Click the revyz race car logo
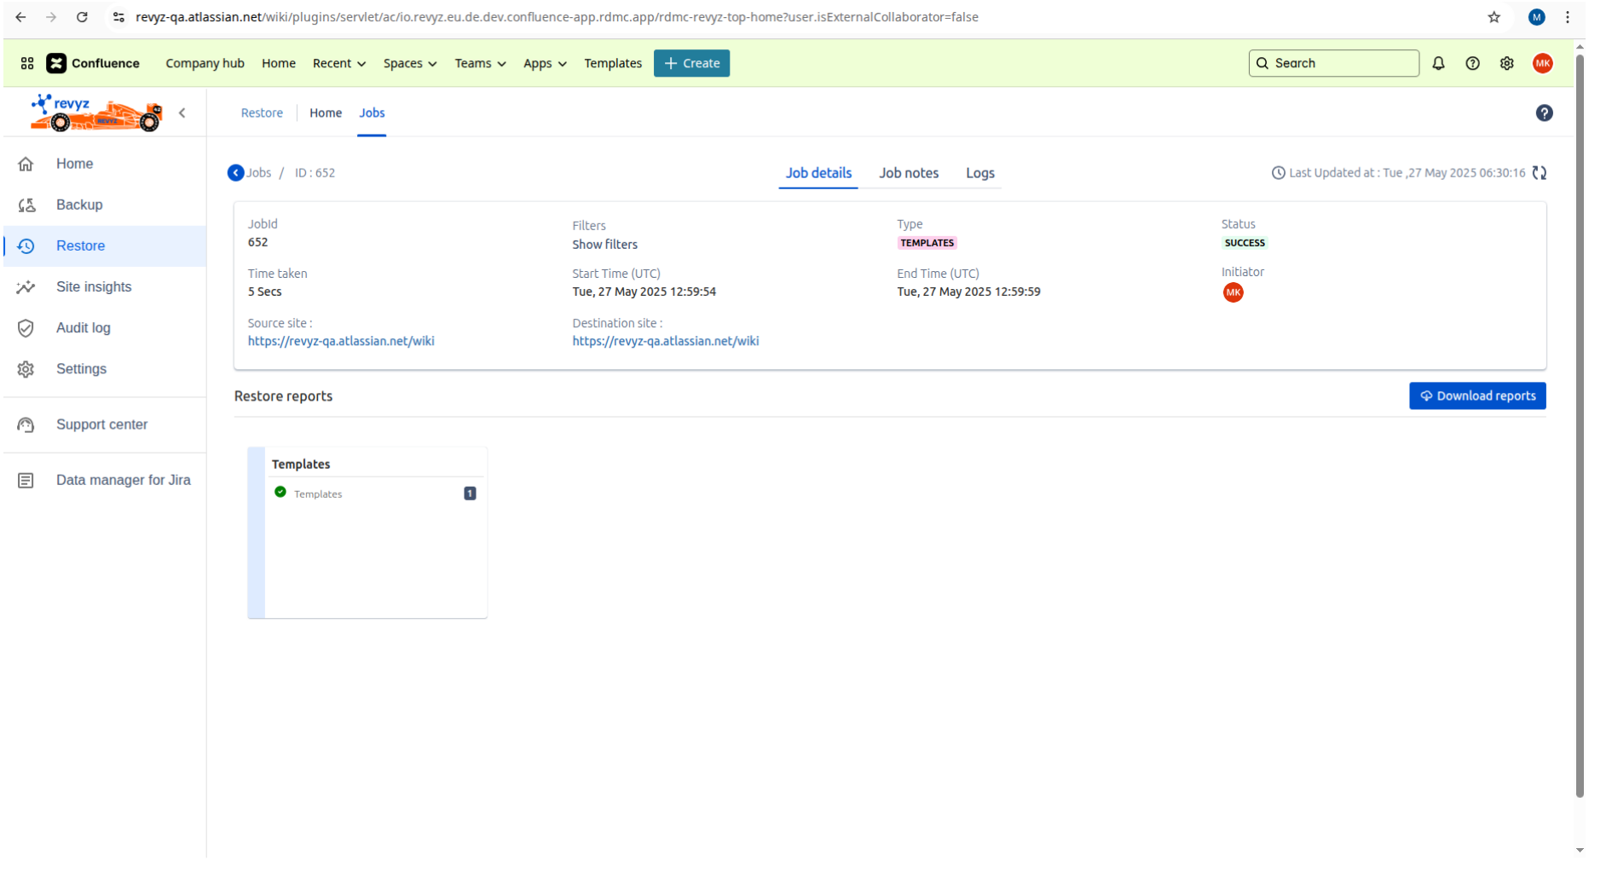The width and height of the screenshot is (1612, 895). pyautogui.click(x=95, y=113)
